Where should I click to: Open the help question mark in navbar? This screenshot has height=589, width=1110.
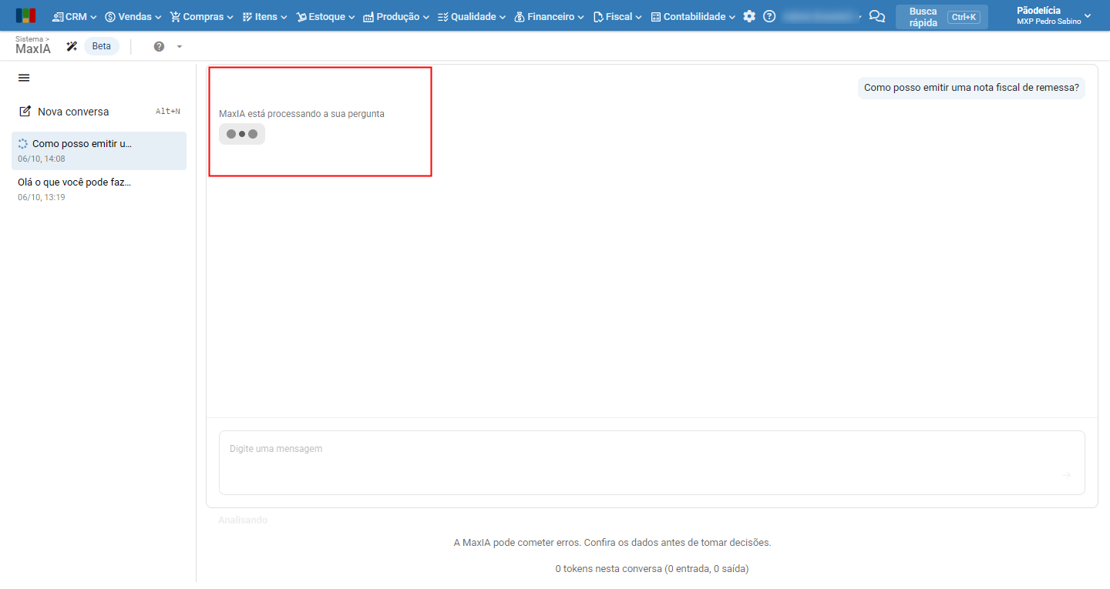point(769,16)
